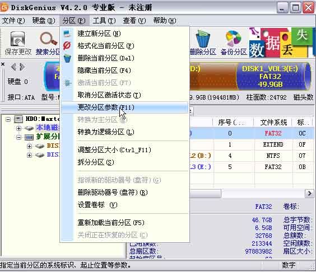Choose 转换为逻辑分区(L) from the menu

tap(125, 132)
